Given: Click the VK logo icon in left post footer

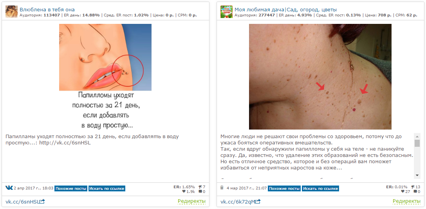Looking at the screenshot, I should coord(9,188).
